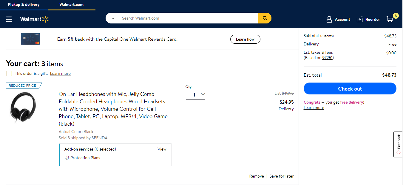Image resolution: width=403 pixels, height=185 pixels.
Task: Click the struck-through $49.95 list price
Action: pyautogui.click(x=288, y=93)
